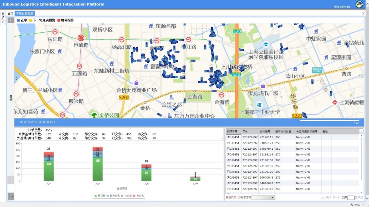The height and width of the screenshot is (207, 369).
Task: Click the 上海第二工业大学 school icon
Action: point(259,105)
